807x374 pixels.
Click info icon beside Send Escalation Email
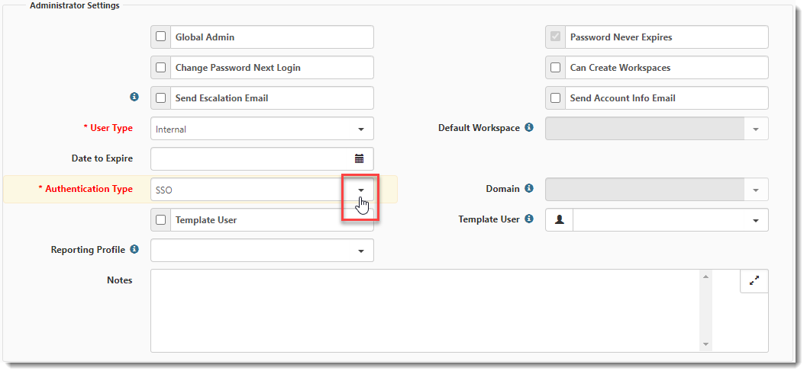(134, 97)
